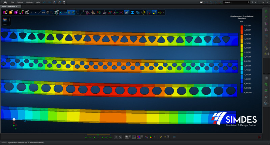Select the yellow spring connector tool
The image size is (270, 145).
143,12
